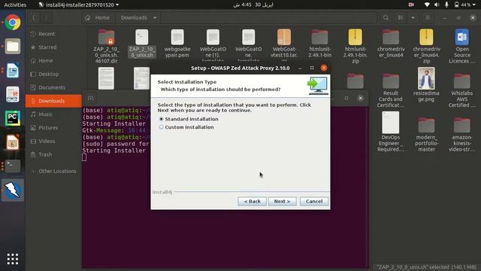Click new tab icon in terminal window

point(90,99)
